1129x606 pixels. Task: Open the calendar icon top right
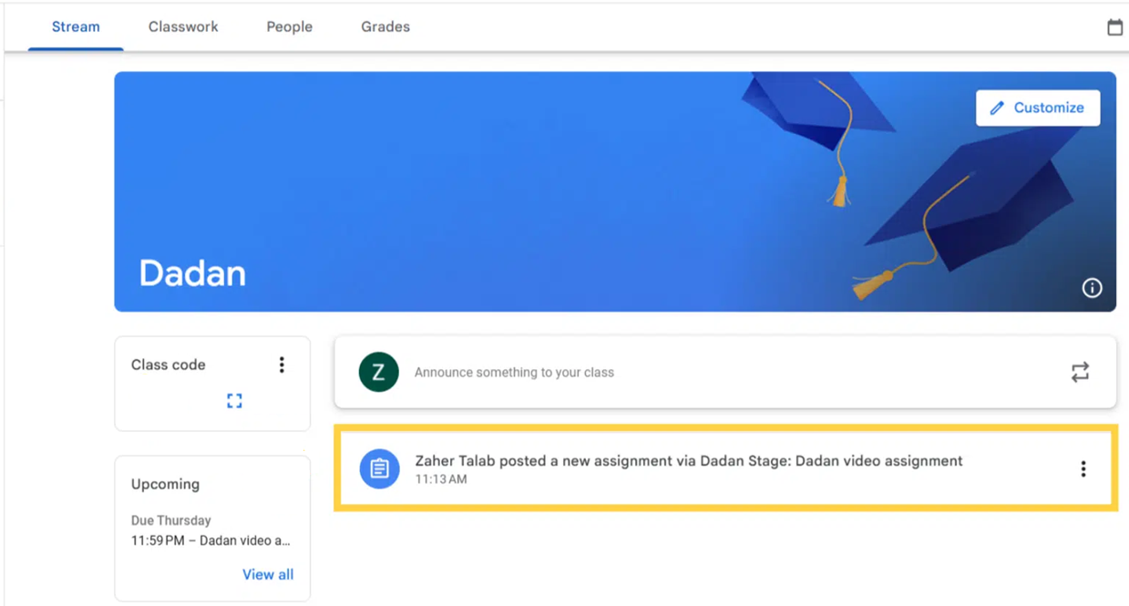1114,26
